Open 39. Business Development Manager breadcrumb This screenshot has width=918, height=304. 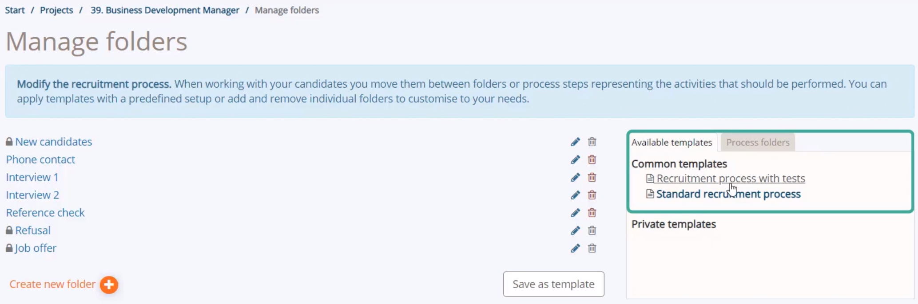(x=165, y=10)
